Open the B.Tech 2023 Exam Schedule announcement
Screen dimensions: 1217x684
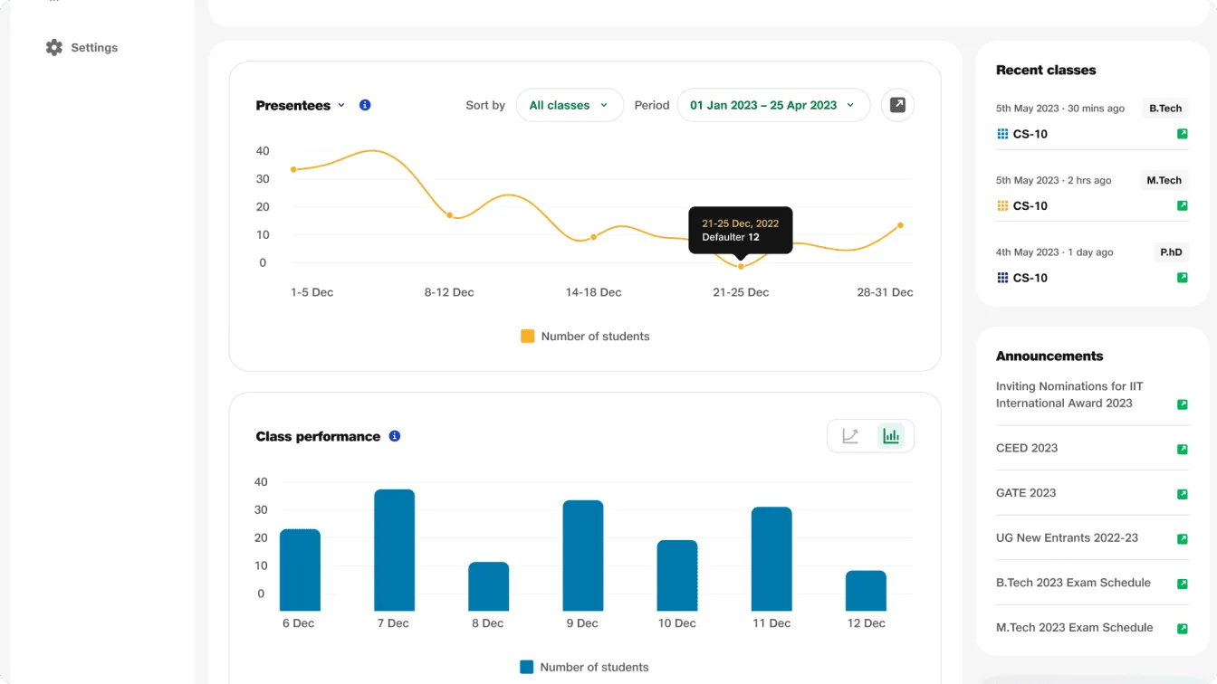click(x=1073, y=583)
